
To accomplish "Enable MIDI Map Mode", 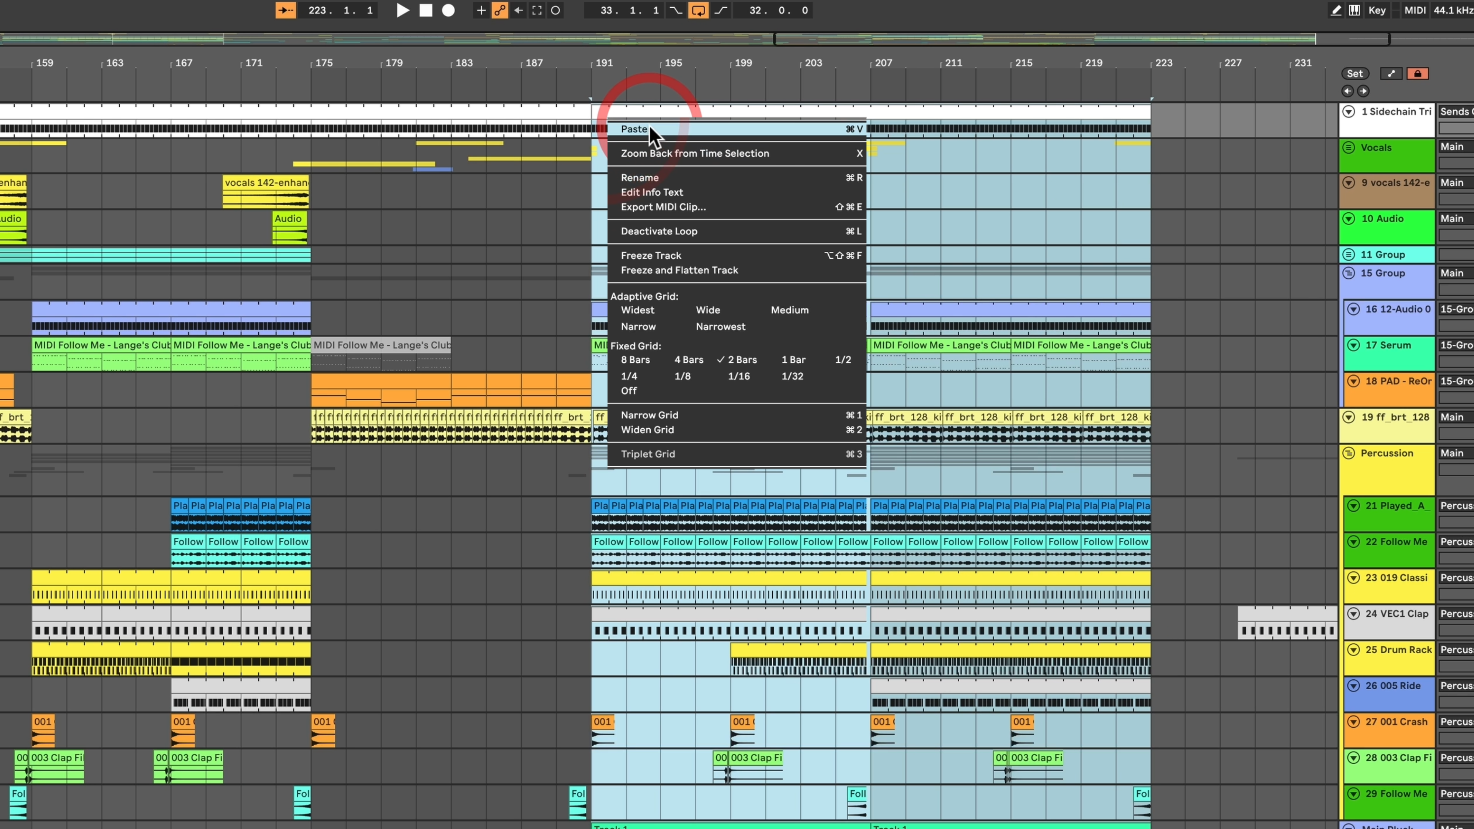I will pos(1415,10).
